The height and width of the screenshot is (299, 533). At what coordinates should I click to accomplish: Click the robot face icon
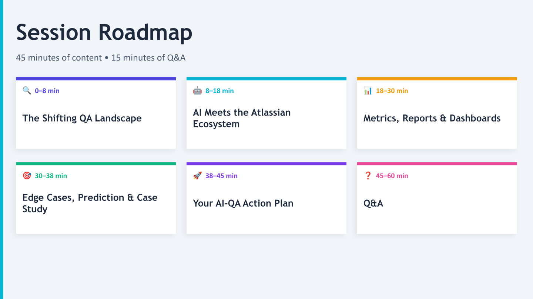(197, 90)
